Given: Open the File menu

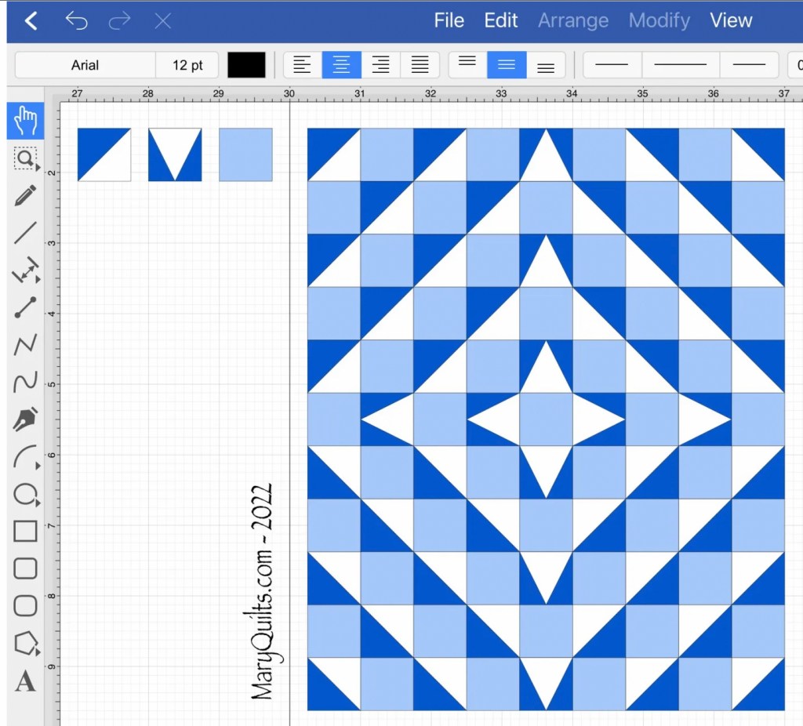Looking at the screenshot, I should tap(449, 21).
